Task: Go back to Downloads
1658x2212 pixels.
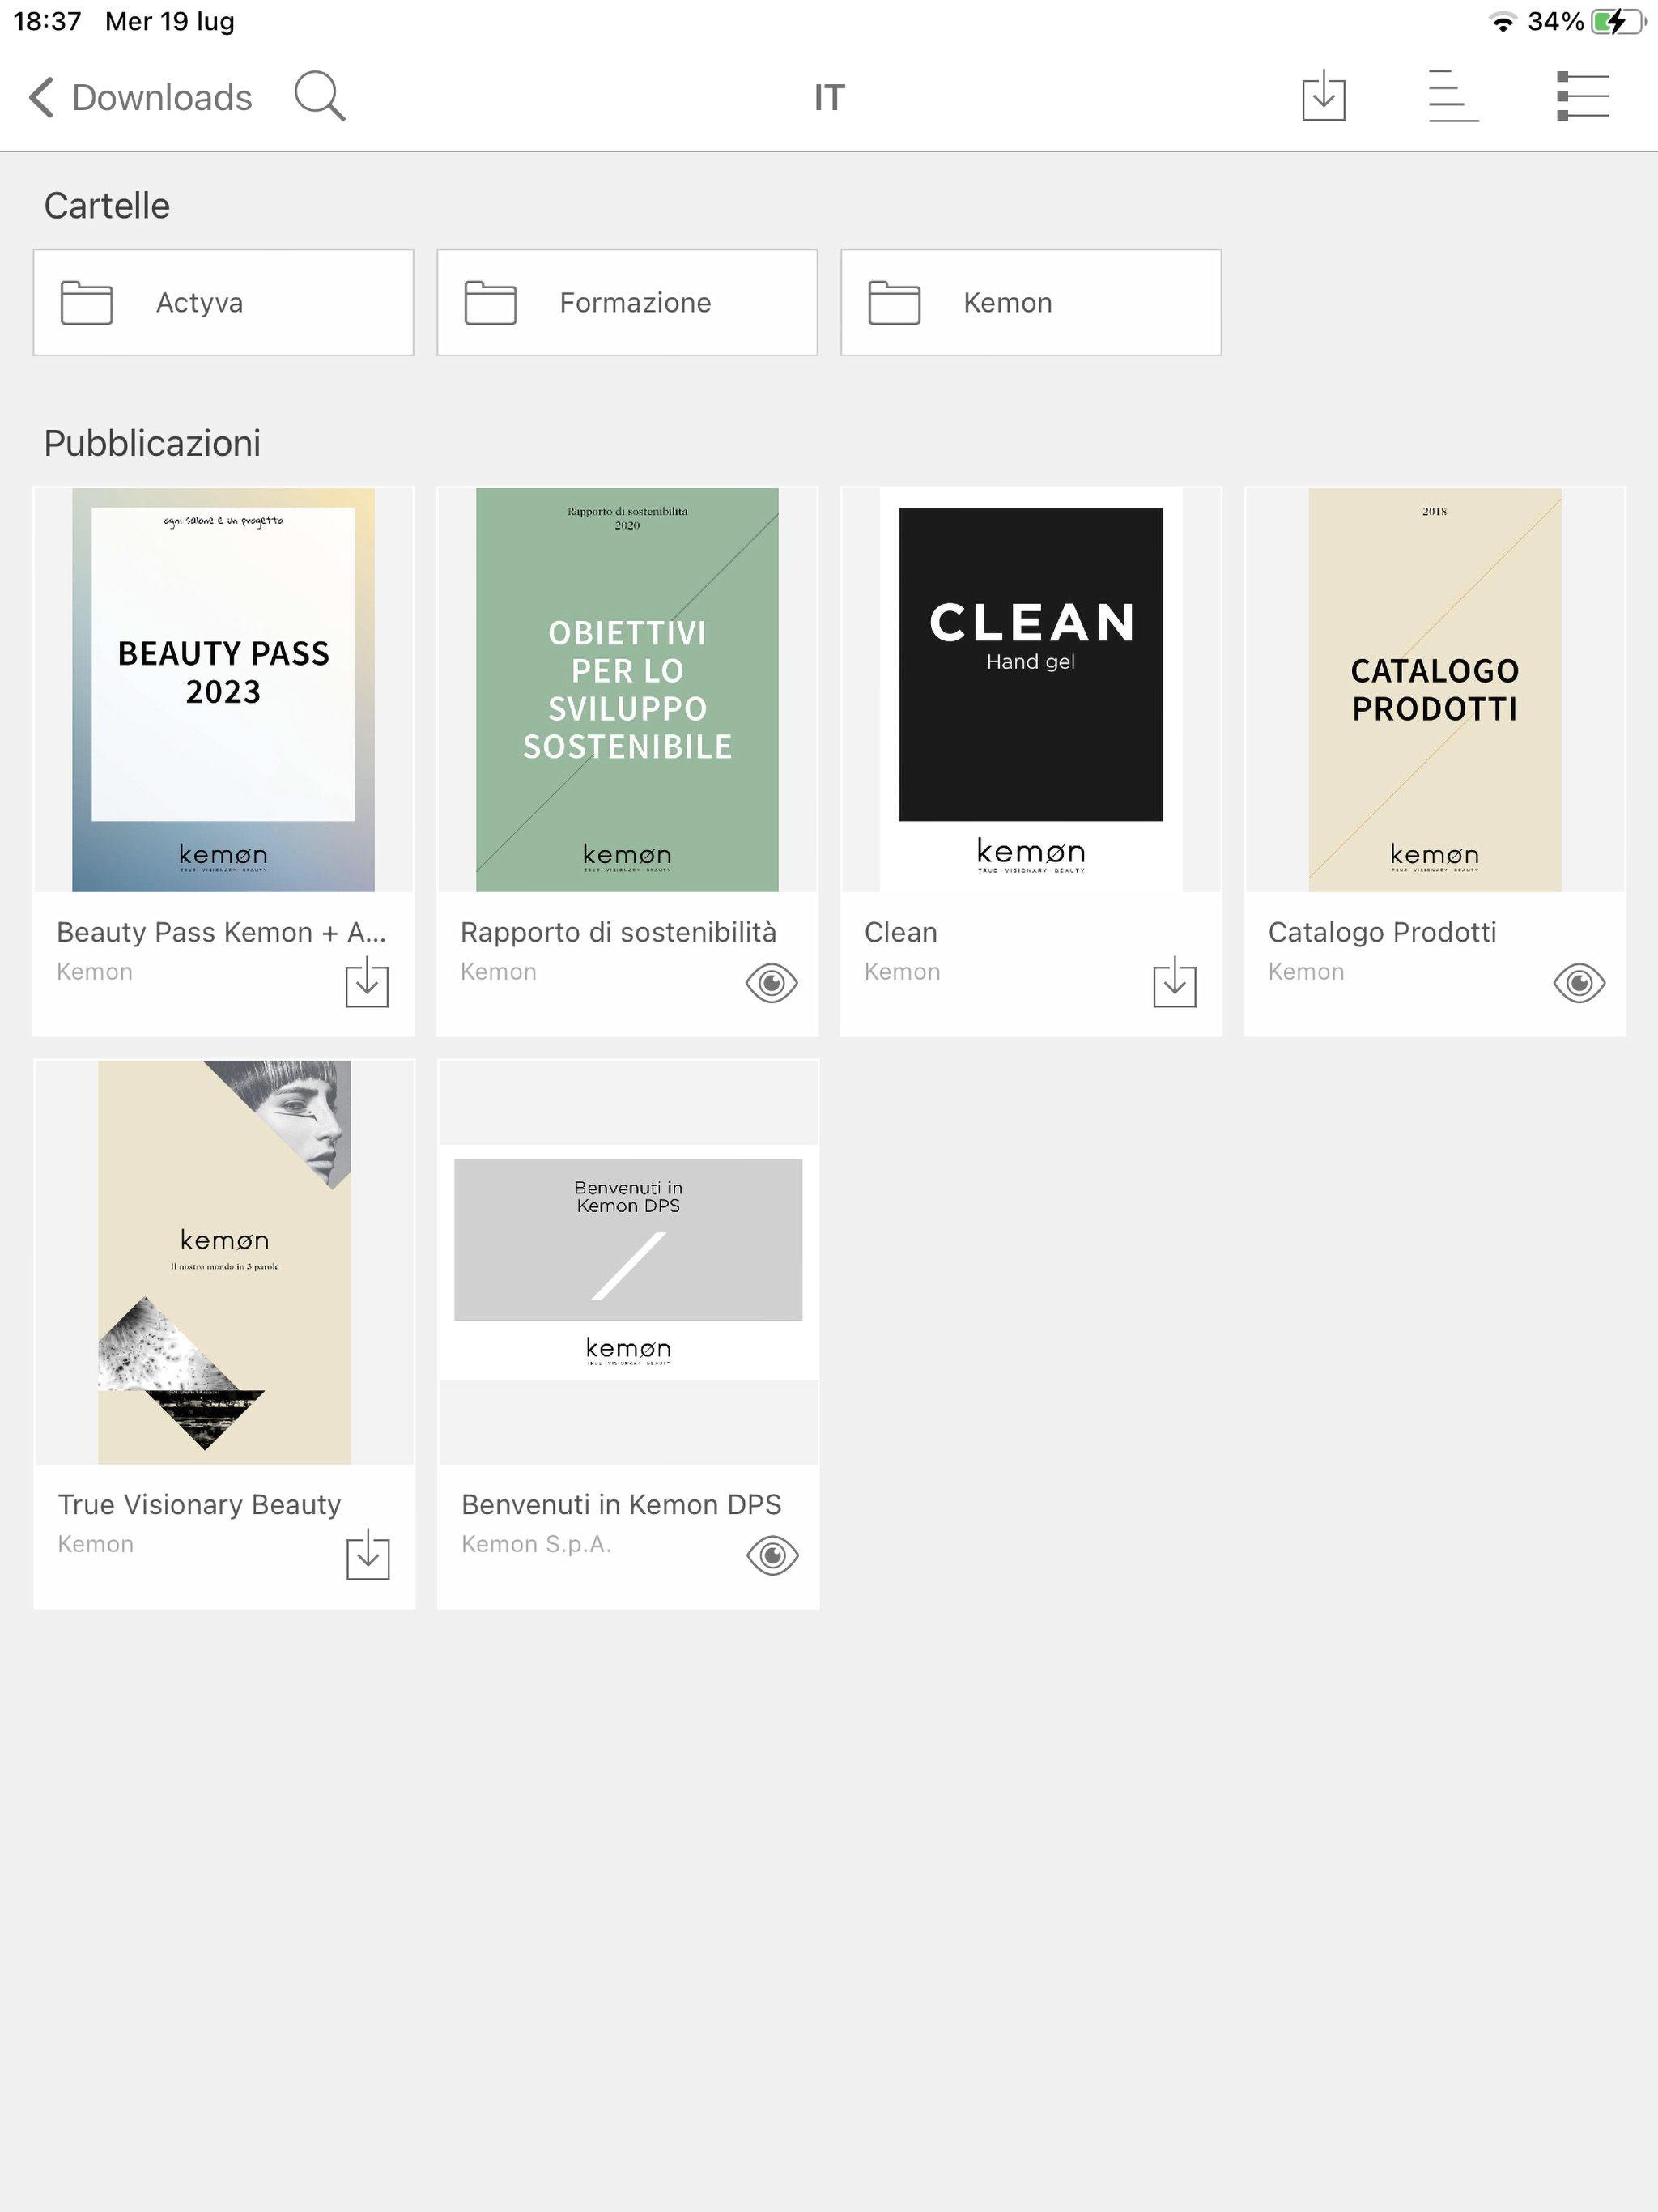Action: [x=140, y=97]
